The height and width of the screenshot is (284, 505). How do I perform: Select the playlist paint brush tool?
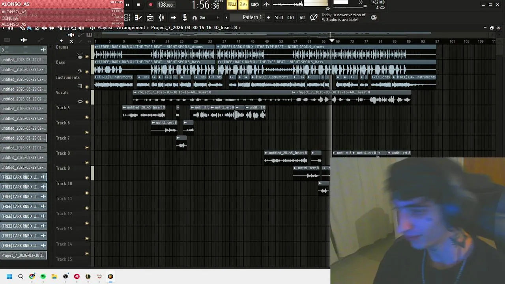(x=30, y=28)
